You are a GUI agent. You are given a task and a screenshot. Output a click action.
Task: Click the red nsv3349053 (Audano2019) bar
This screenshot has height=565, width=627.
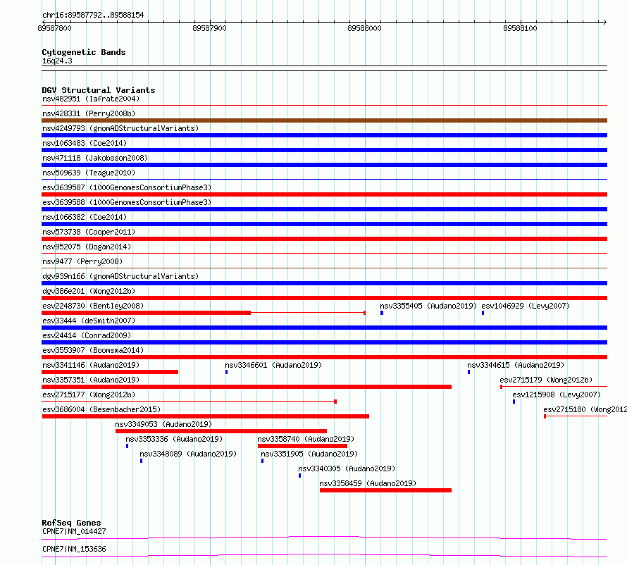[x=221, y=431]
